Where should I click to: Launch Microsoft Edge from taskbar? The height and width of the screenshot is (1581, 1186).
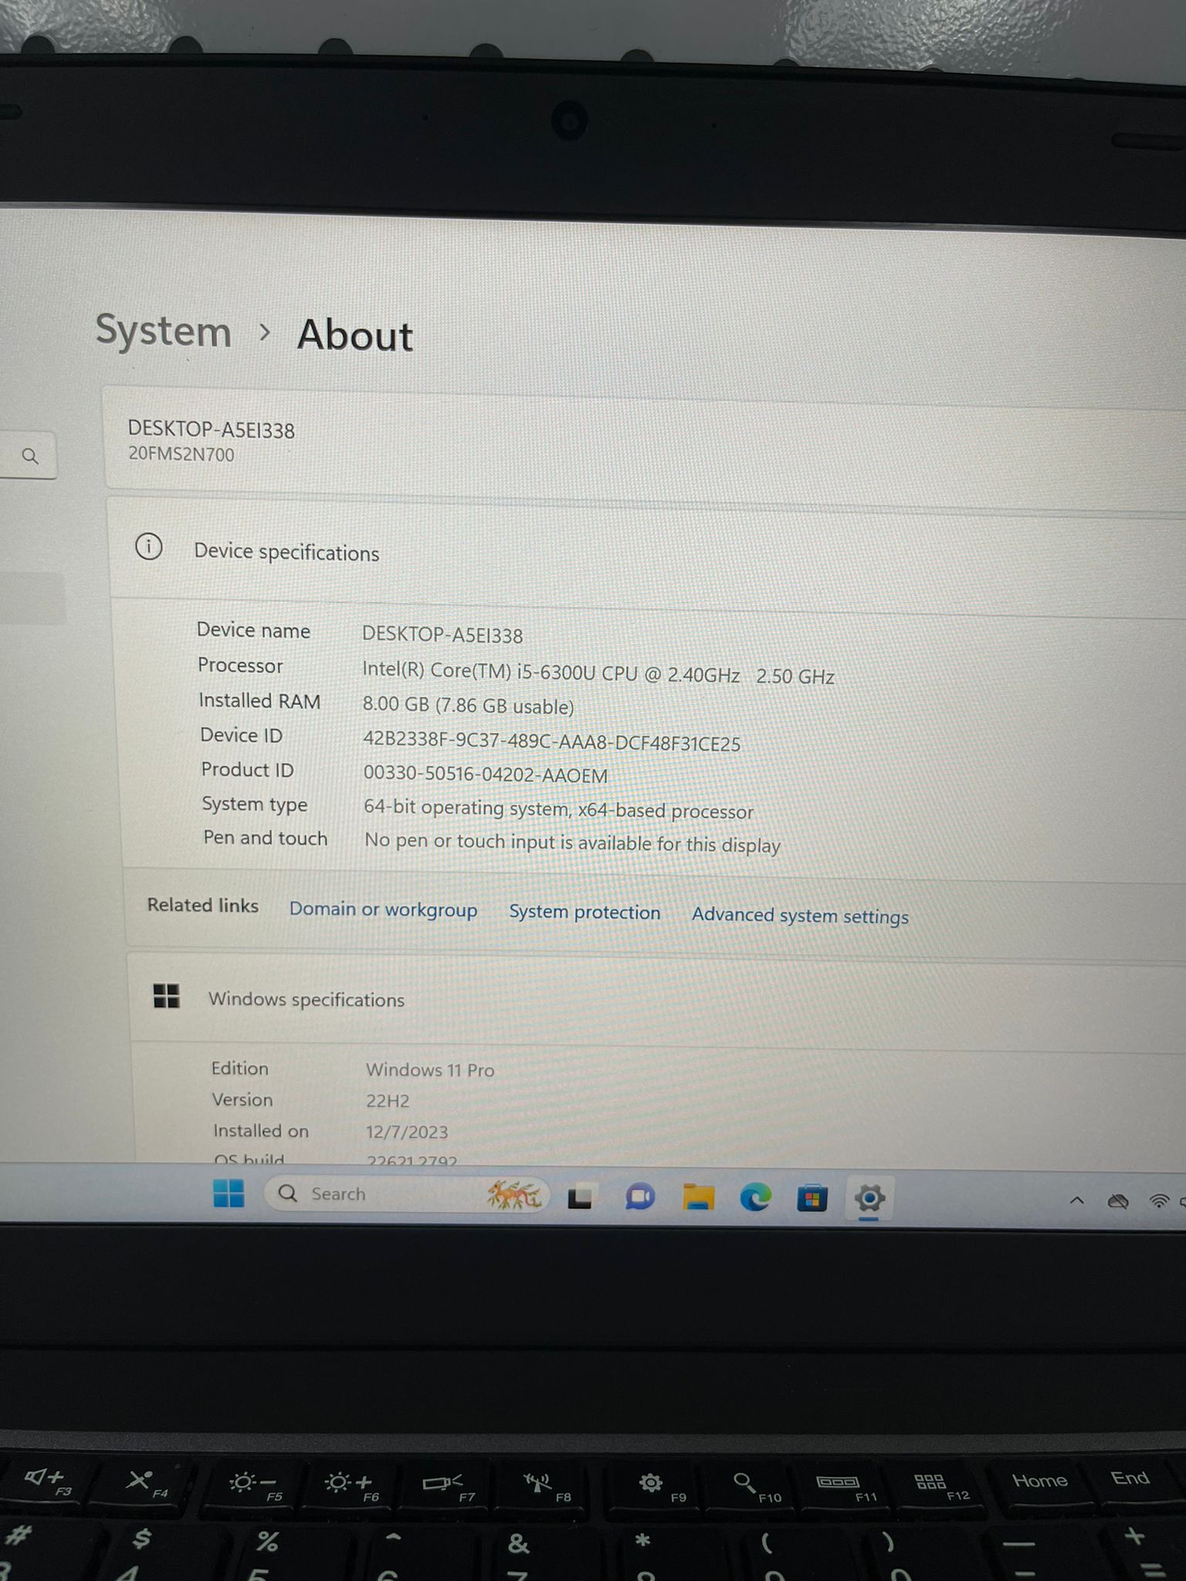click(755, 1198)
